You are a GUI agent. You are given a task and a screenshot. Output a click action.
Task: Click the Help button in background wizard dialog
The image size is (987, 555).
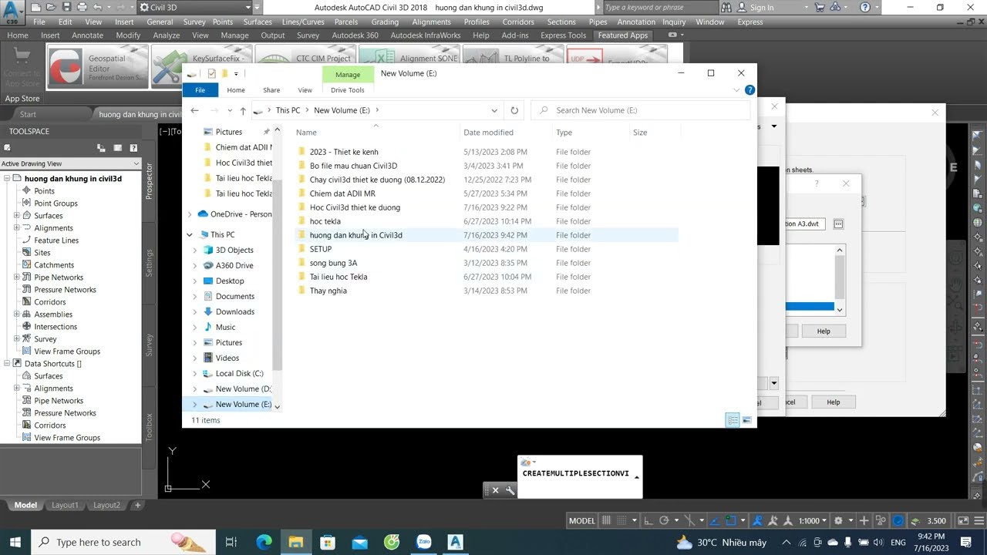point(833,402)
